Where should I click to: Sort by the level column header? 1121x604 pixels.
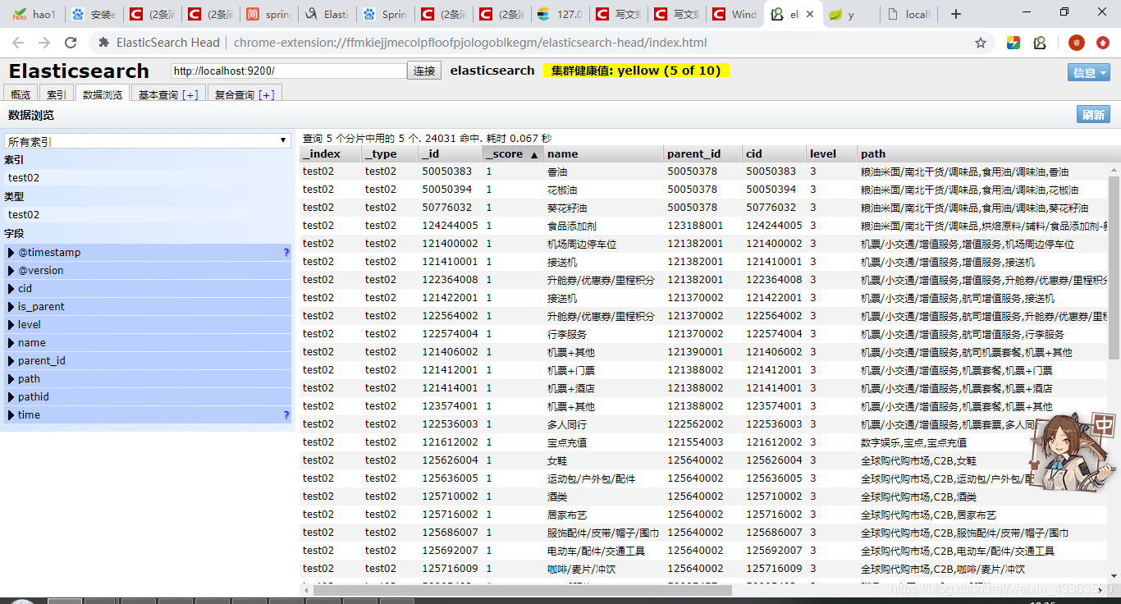point(831,153)
